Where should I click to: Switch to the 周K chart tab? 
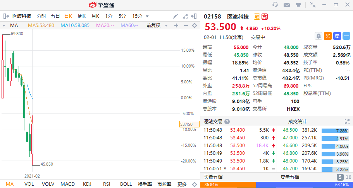(x=81, y=16)
